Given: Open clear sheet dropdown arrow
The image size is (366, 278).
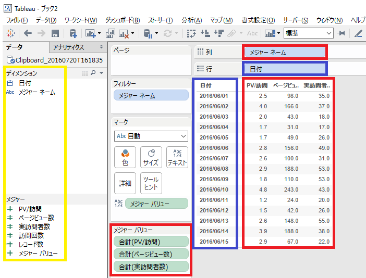Looking at the screenshot, I should coord(132,33).
